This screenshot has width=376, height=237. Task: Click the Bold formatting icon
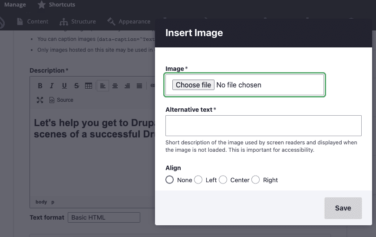(40, 86)
